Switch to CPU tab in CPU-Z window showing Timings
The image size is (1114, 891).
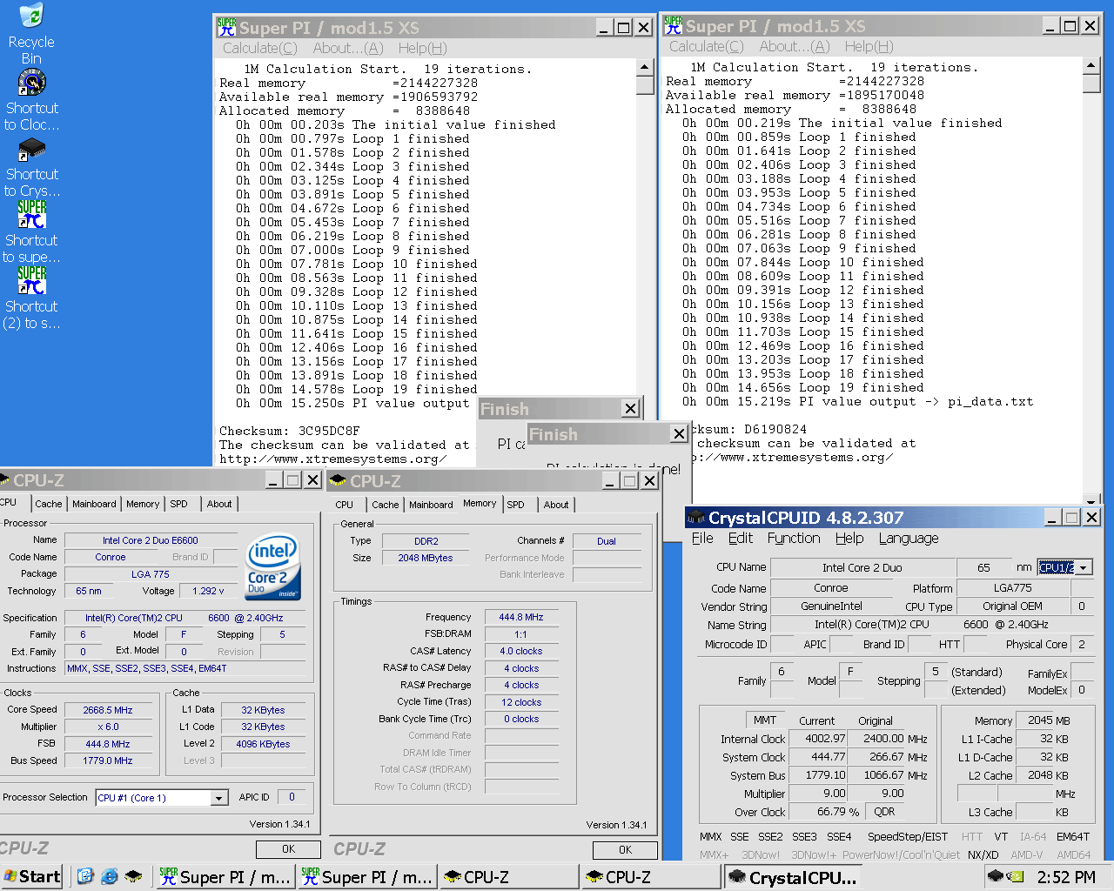coord(345,505)
